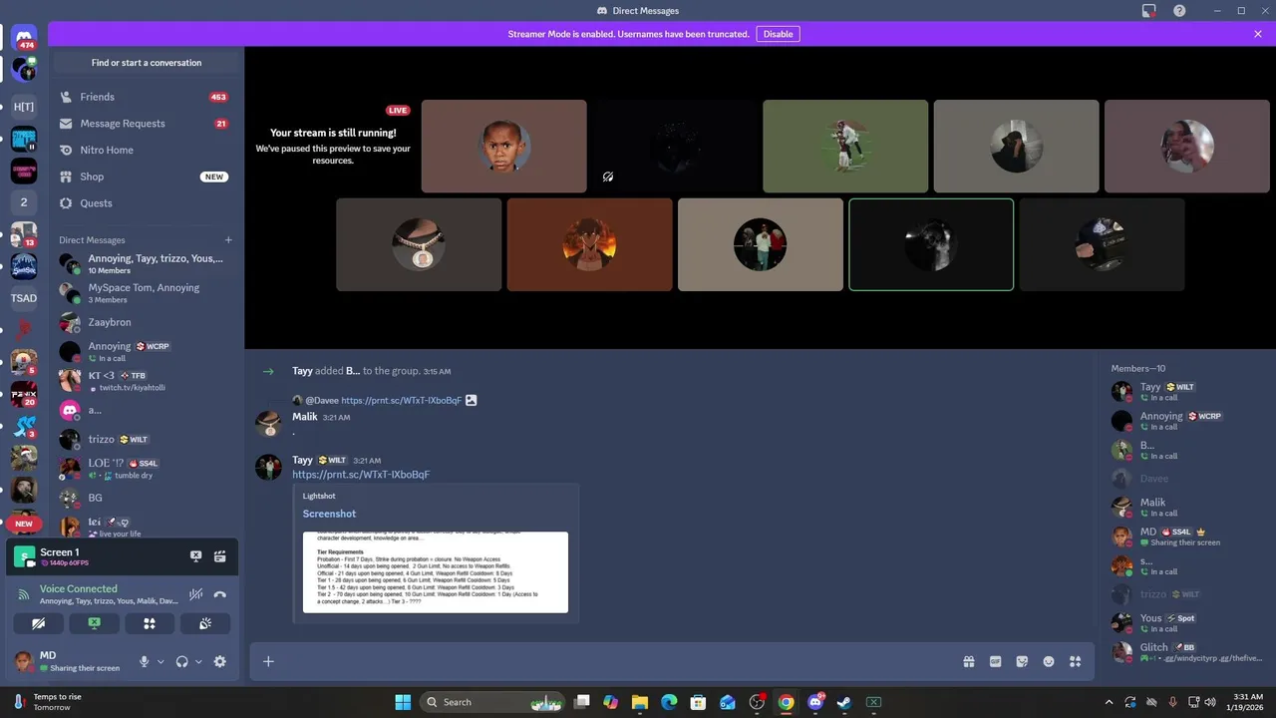Open the KT <3 direct message
Screen dimensions: 1276x718
[x=146, y=381]
